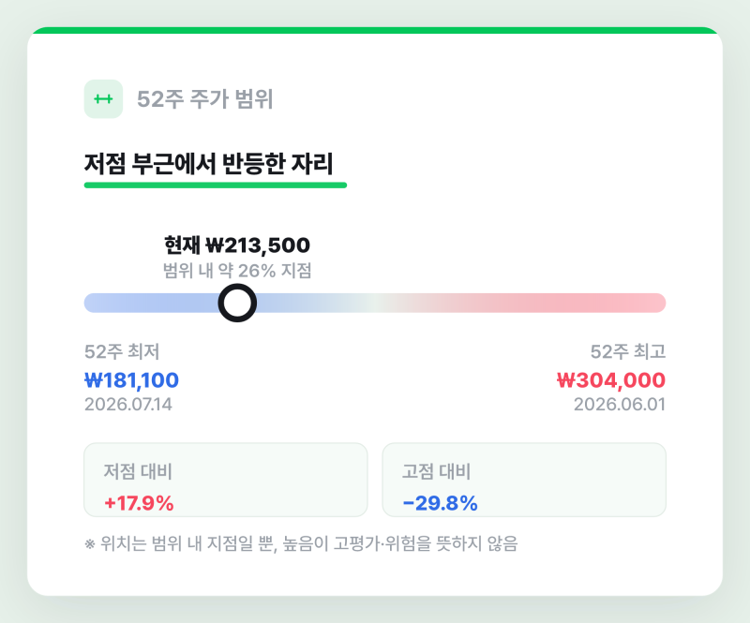Click the −29.8% value
This screenshot has height=623, width=750.
pos(440,503)
